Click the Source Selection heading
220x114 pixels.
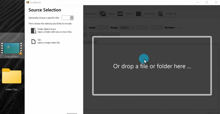coord(45,10)
